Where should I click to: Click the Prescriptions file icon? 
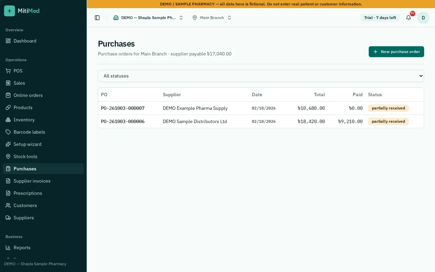coord(8,193)
